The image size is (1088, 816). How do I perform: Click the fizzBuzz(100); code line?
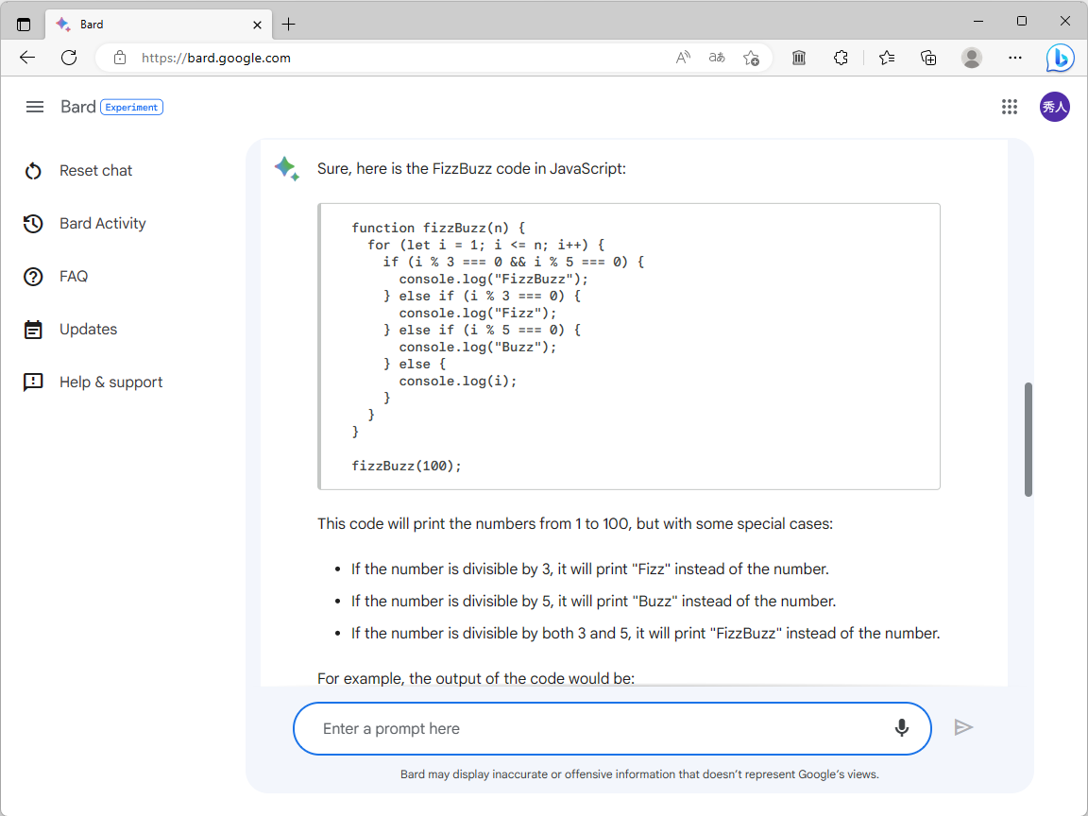tap(406, 466)
